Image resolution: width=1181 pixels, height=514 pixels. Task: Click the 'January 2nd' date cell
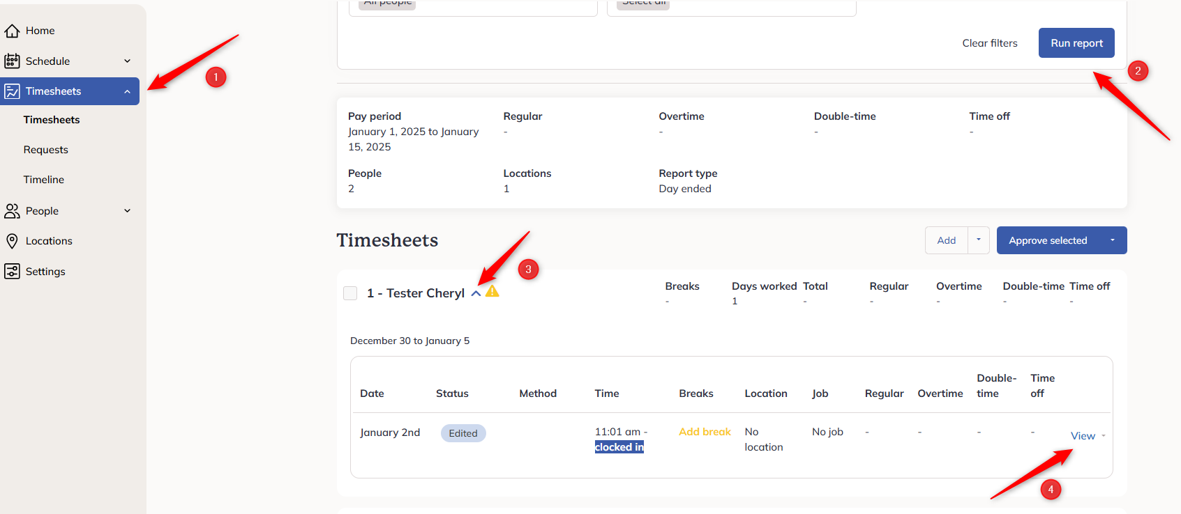coord(390,433)
